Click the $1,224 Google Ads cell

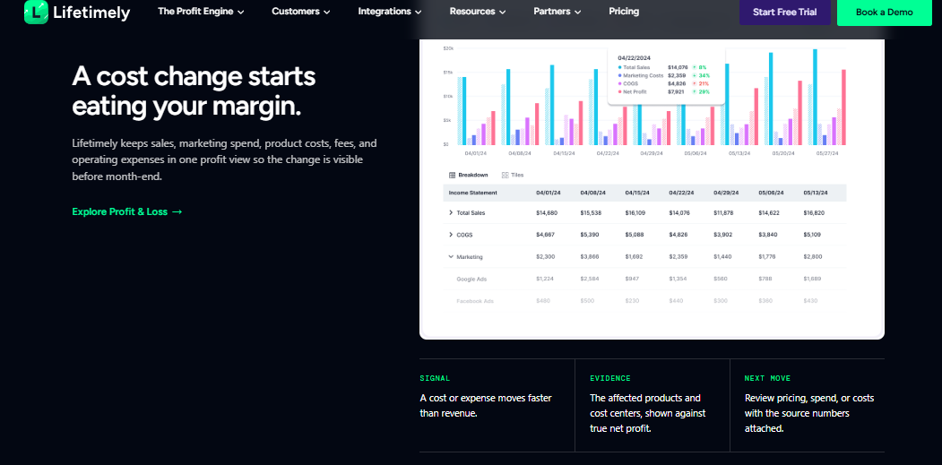[546, 279]
